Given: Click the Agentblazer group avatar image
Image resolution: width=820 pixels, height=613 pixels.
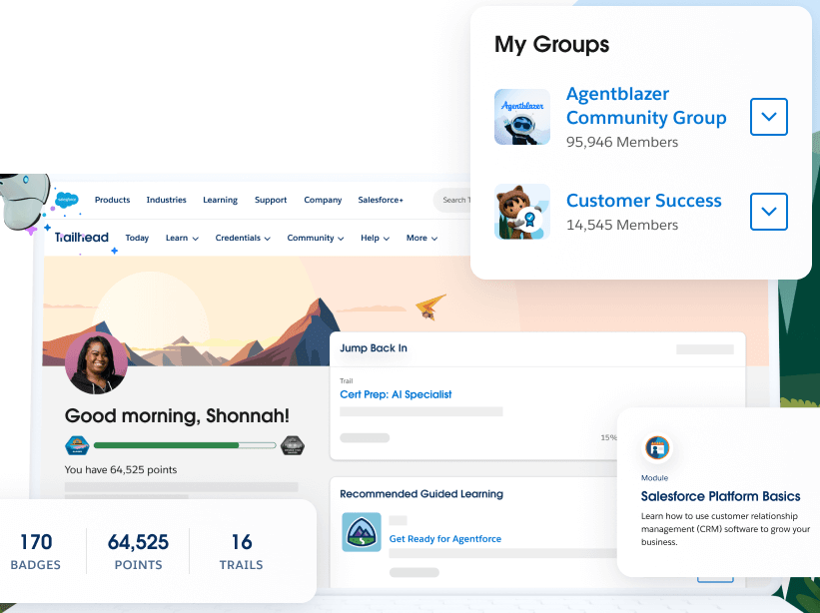Looking at the screenshot, I should [522, 117].
